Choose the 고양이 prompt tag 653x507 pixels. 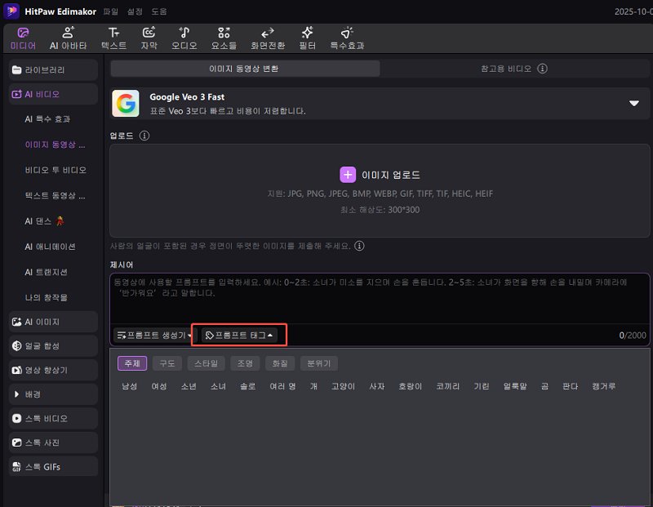click(343, 385)
